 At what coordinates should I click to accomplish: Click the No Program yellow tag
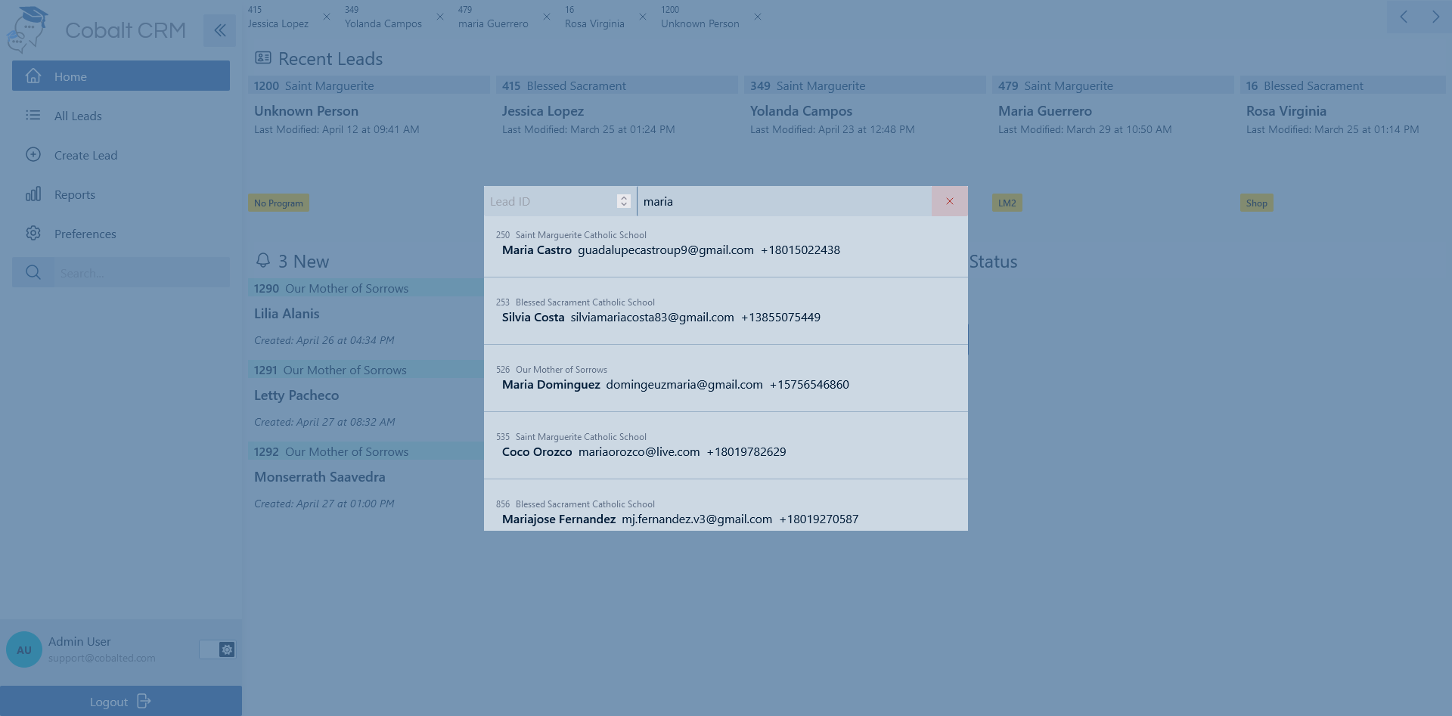click(x=278, y=203)
